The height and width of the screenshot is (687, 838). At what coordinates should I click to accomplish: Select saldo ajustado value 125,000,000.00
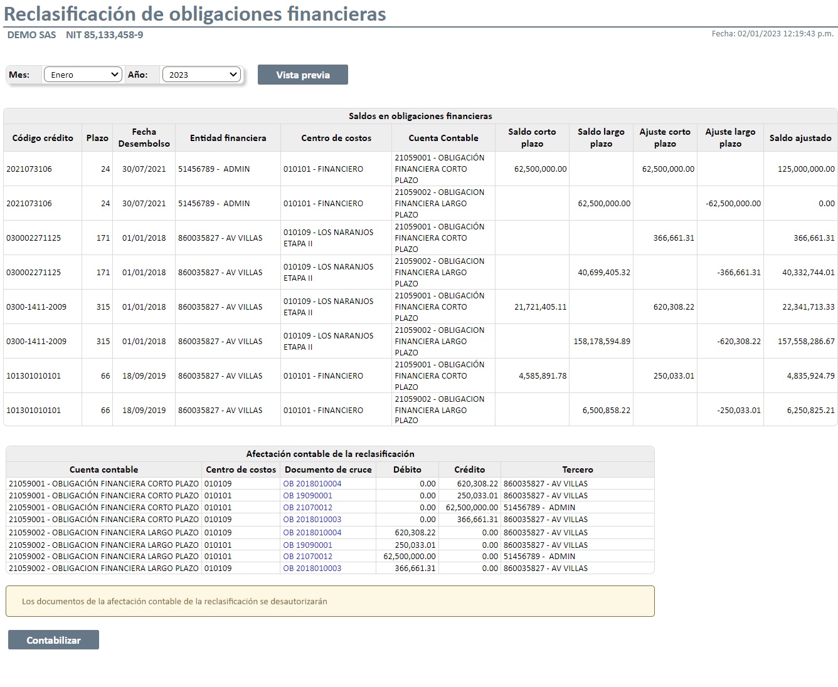pyautogui.click(x=806, y=169)
